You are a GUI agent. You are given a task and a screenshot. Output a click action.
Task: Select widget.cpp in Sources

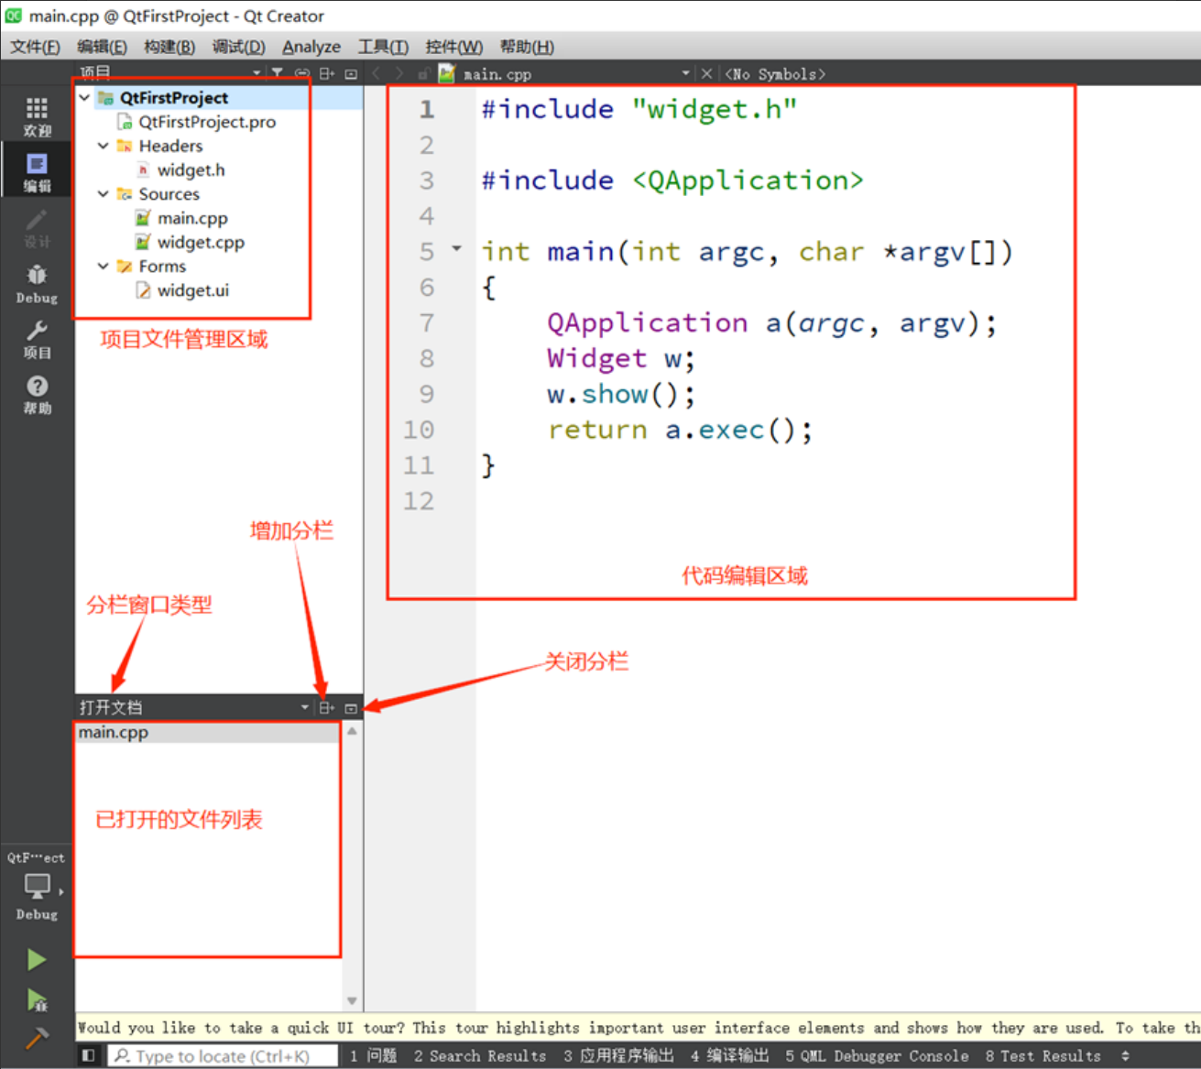pos(201,242)
